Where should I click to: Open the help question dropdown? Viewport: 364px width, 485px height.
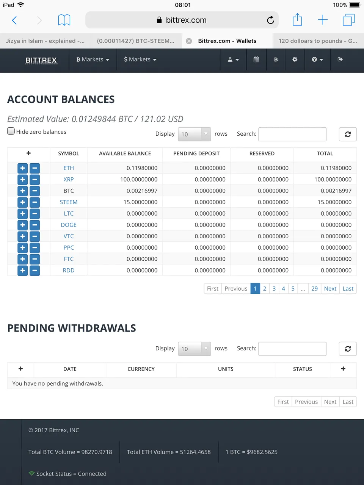(x=317, y=59)
